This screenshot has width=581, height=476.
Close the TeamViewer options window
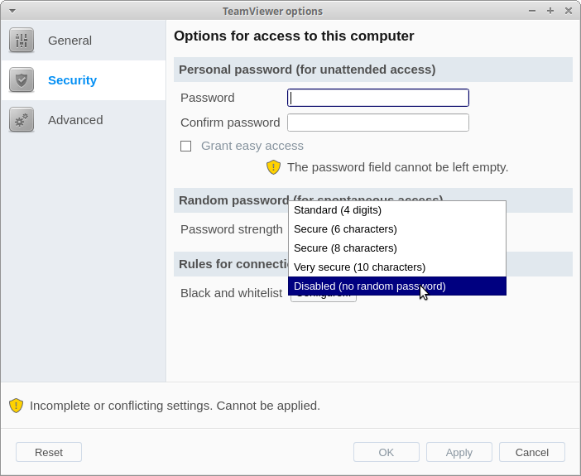click(x=569, y=11)
